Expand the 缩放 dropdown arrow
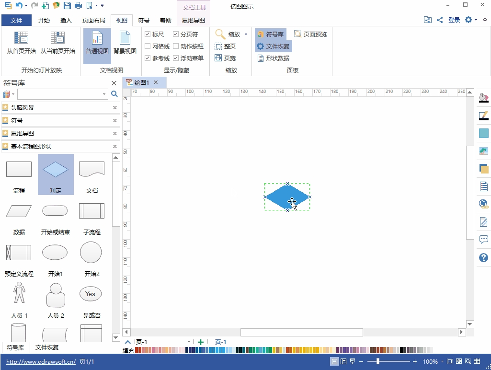 pos(246,35)
